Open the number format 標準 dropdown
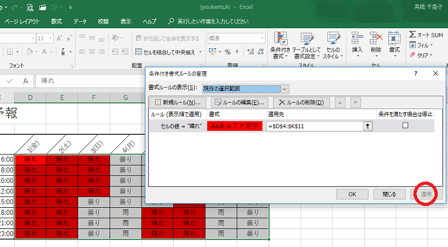The width and height of the screenshot is (448, 247). [x=262, y=38]
